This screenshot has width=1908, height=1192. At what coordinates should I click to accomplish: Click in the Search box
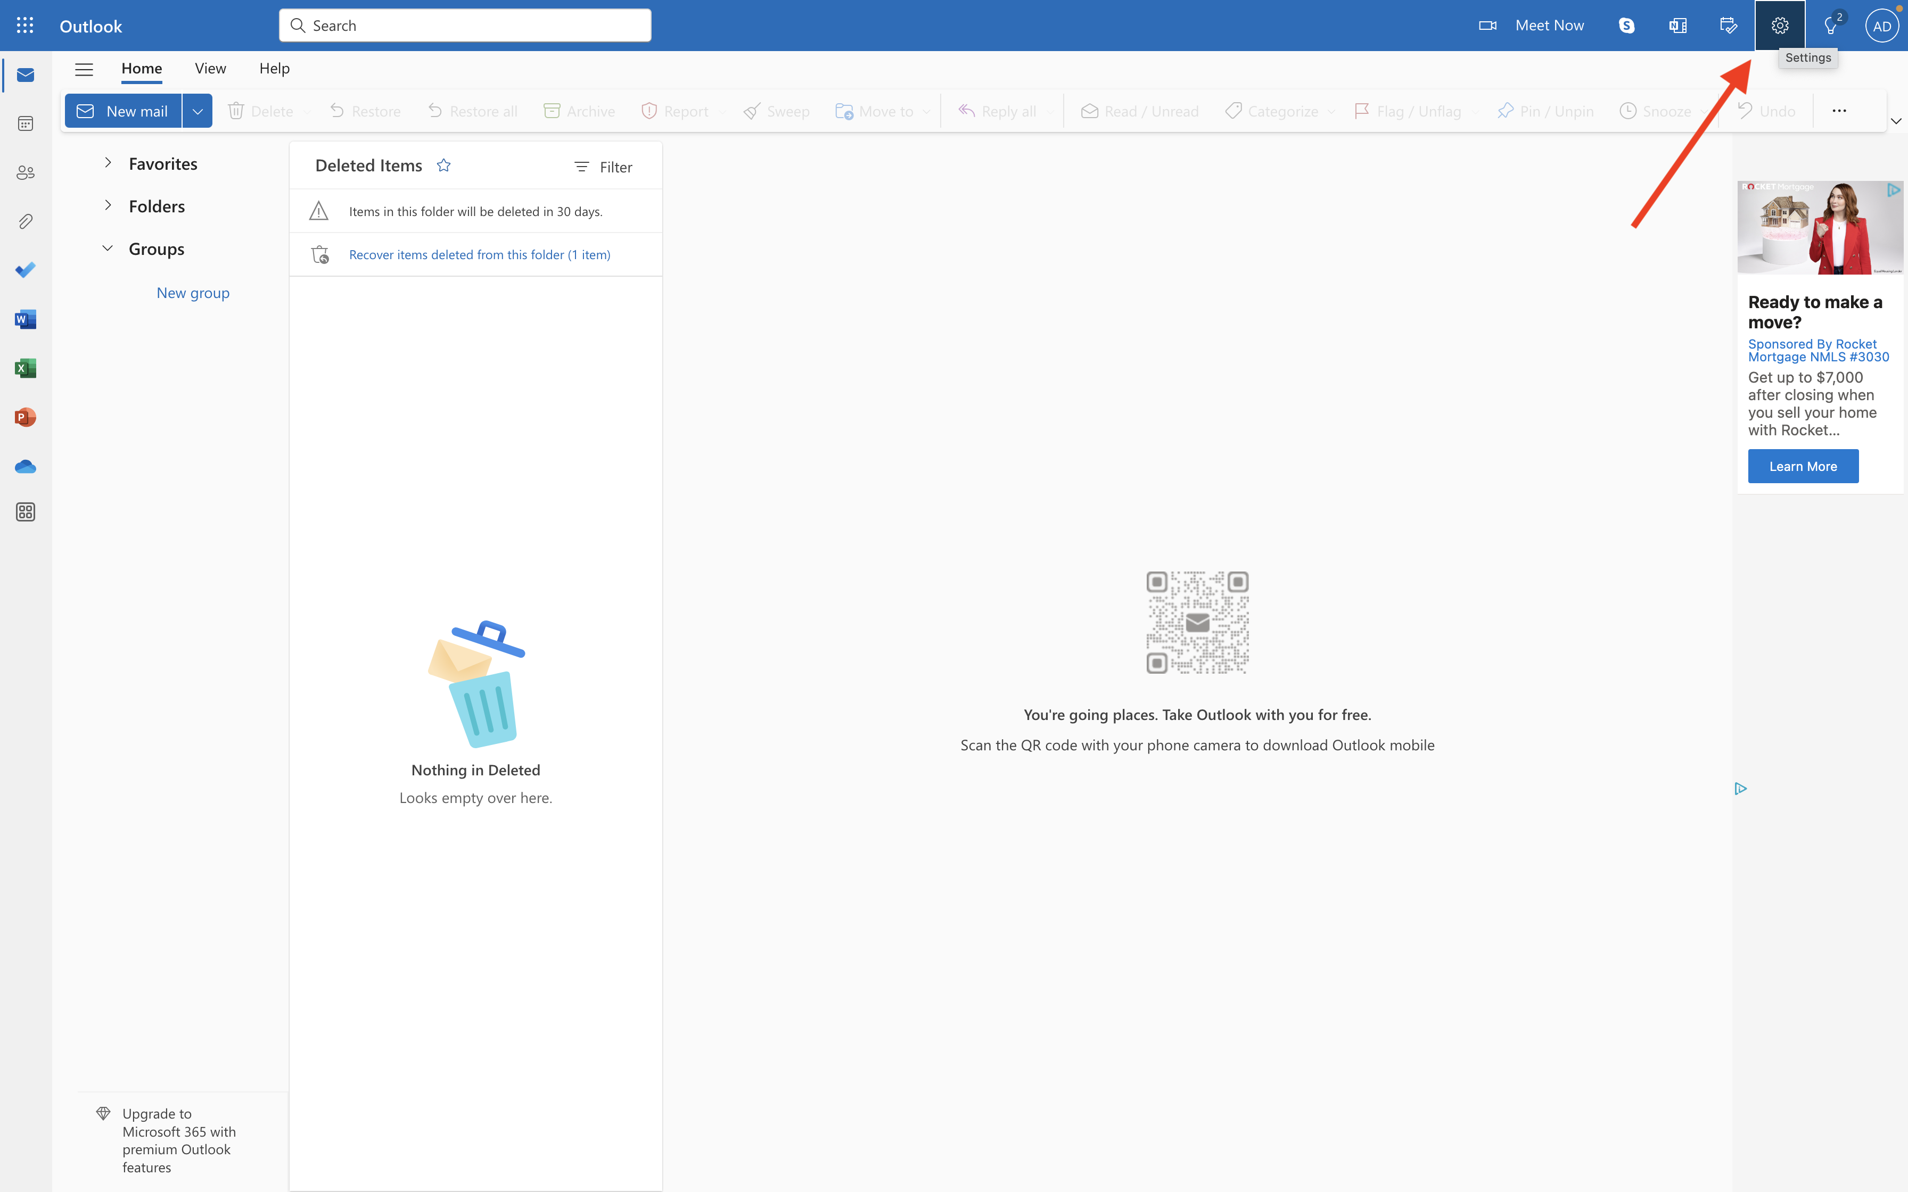[473, 26]
